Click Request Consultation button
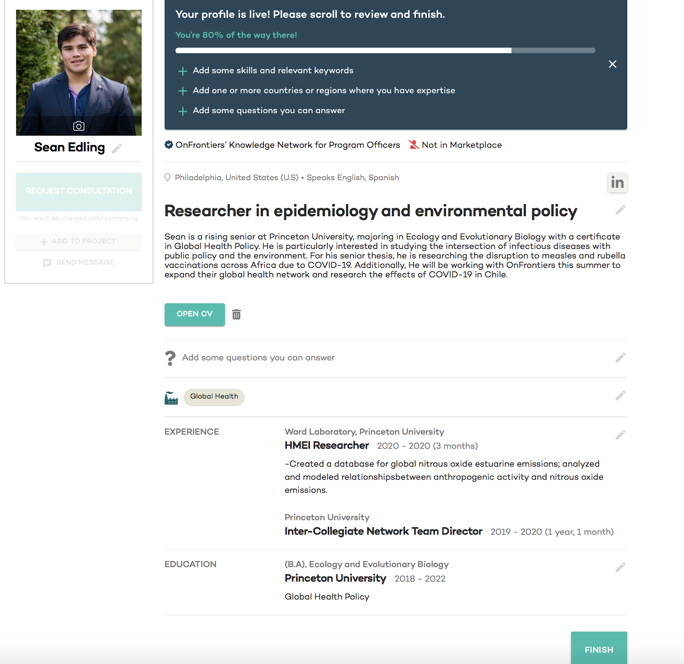 pyautogui.click(x=79, y=191)
